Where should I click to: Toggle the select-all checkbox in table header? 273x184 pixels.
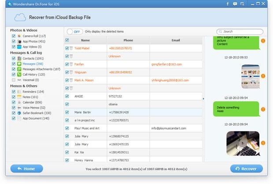pos(67,40)
